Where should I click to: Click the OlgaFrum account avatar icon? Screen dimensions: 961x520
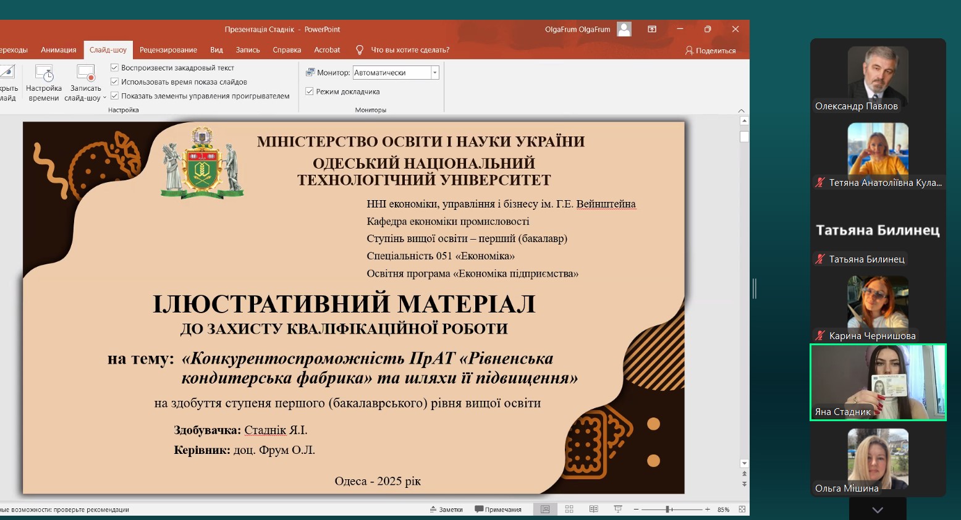tap(624, 29)
